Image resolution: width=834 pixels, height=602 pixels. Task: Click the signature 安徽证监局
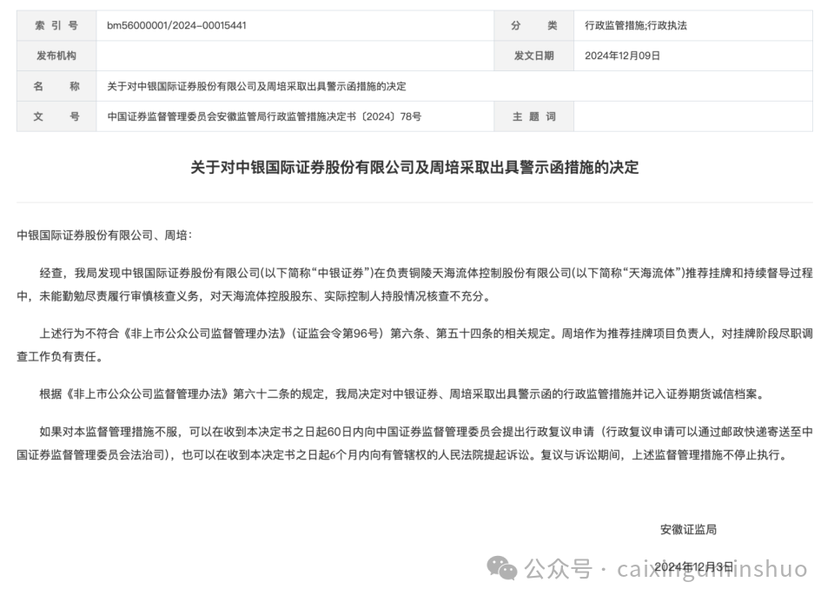688,530
